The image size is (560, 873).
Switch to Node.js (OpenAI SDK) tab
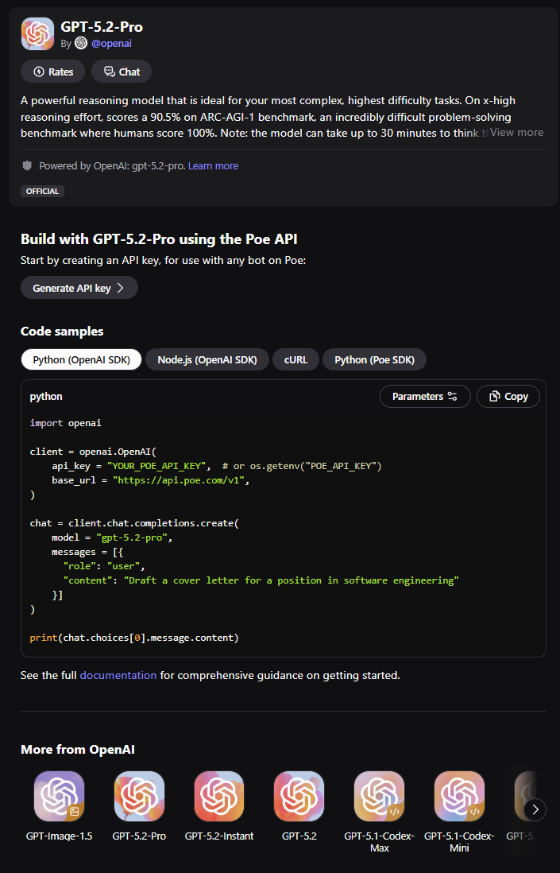click(x=207, y=359)
